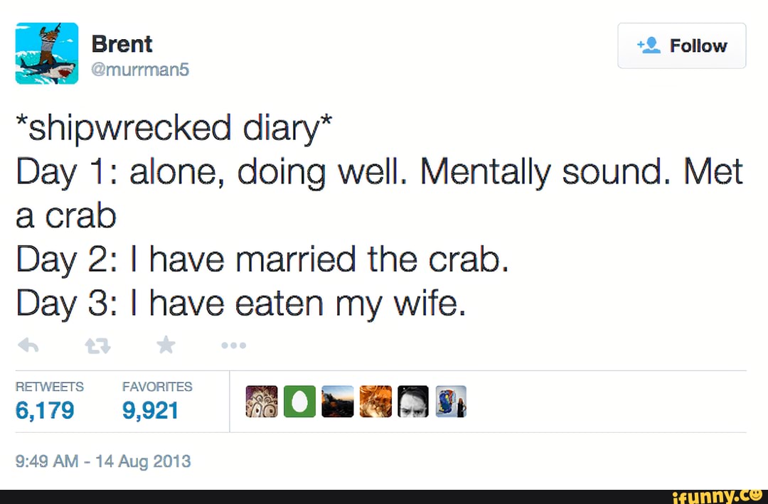Click the FAVORITES label
The height and width of the screenshot is (504, 768).
coord(157,387)
